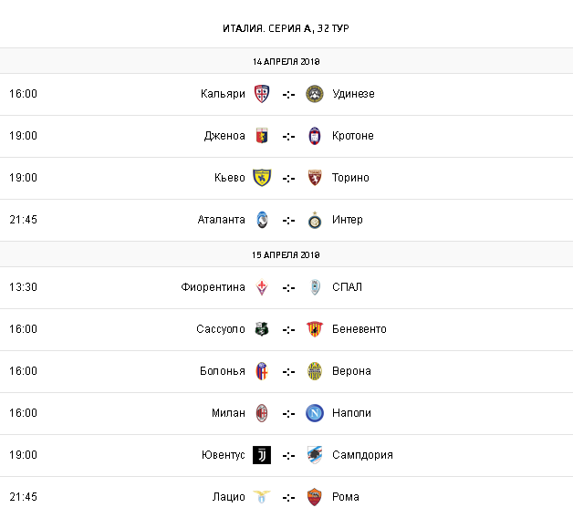Viewport: 573px width, 518px height.
Task: Click the Genoa club crest icon
Action: click(262, 136)
